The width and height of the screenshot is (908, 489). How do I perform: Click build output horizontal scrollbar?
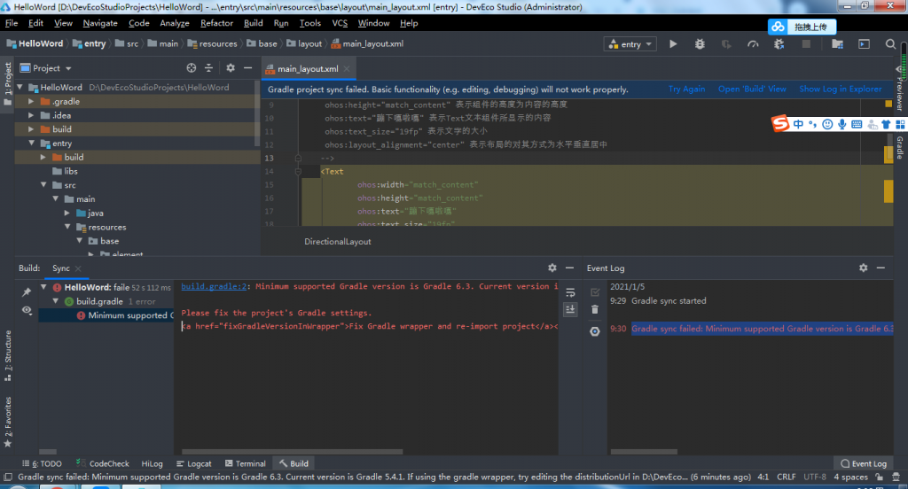(x=292, y=452)
